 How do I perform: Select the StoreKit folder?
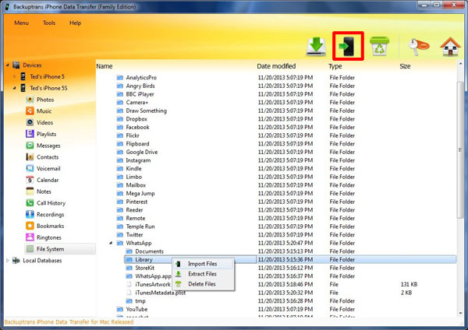point(145,268)
